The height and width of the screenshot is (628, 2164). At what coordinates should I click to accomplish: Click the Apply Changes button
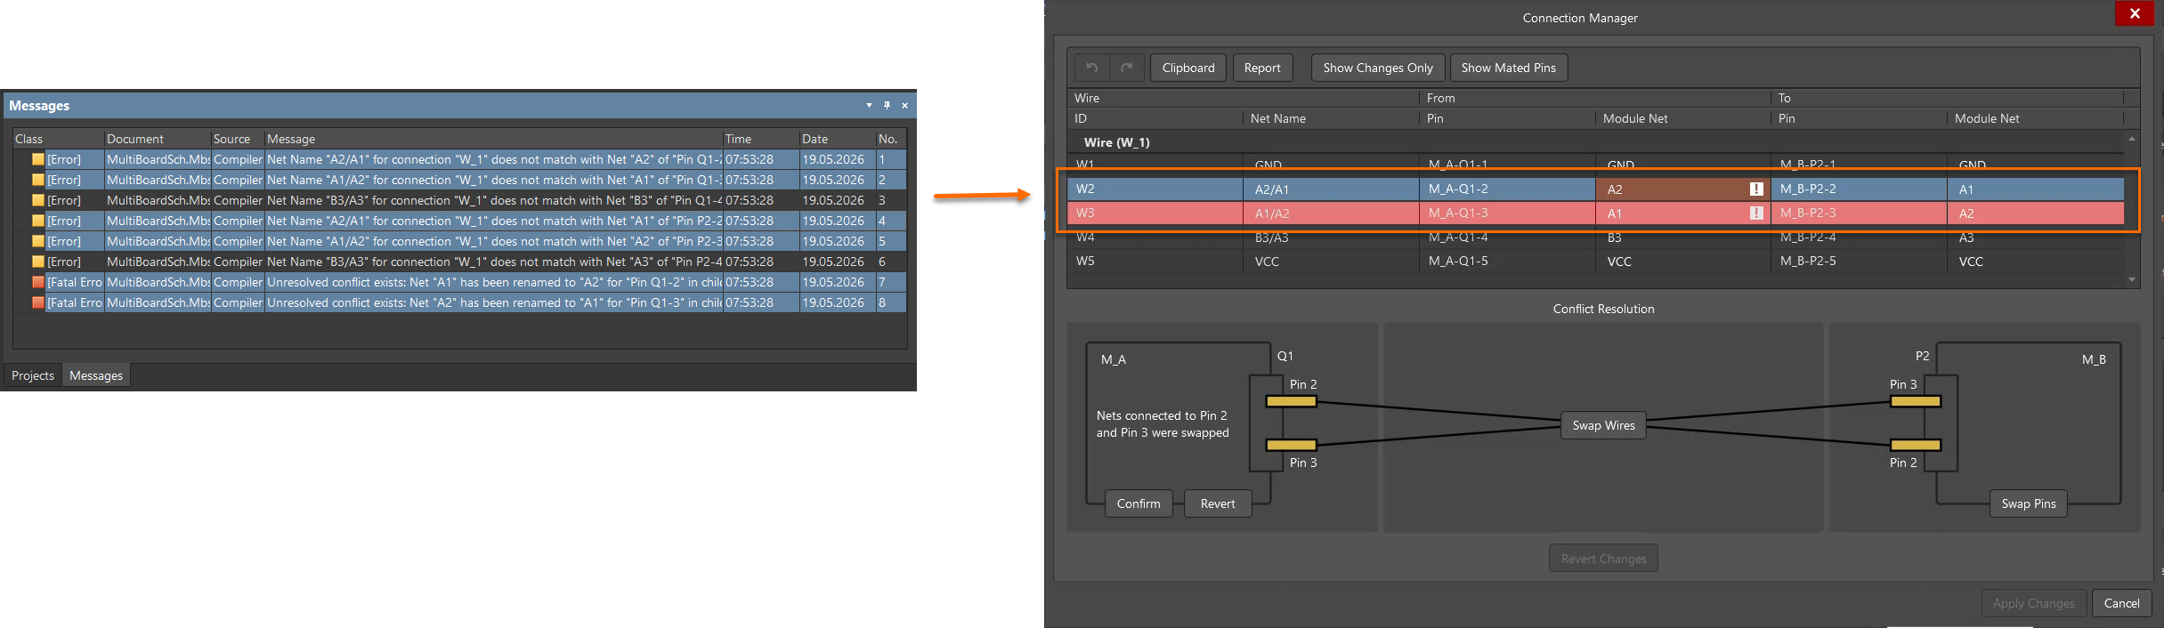(2034, 603)
